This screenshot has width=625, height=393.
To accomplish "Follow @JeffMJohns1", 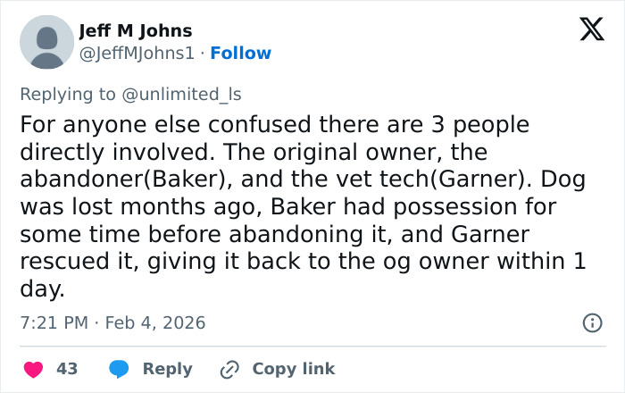I will (x=240, y=54).
